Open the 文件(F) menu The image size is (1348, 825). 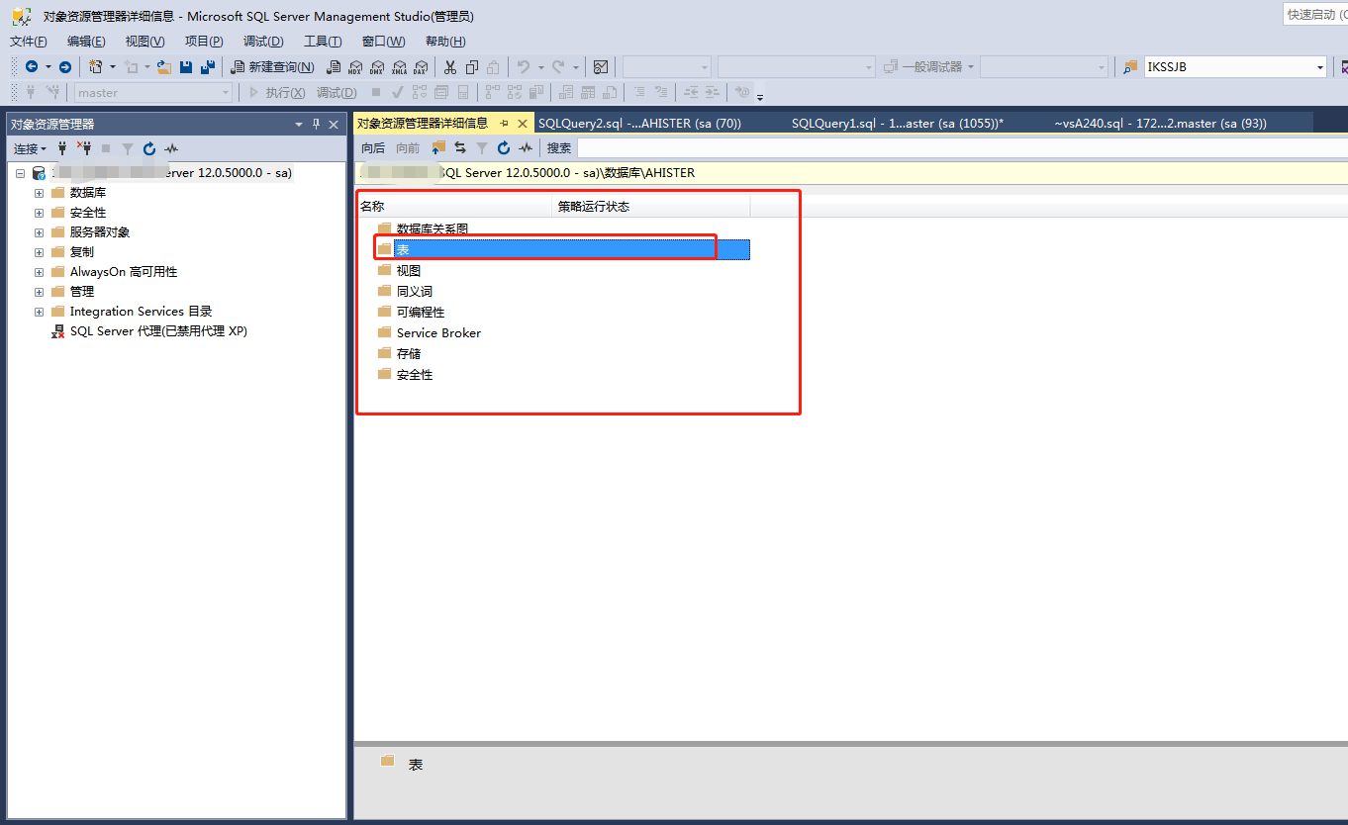coord(28,42)
